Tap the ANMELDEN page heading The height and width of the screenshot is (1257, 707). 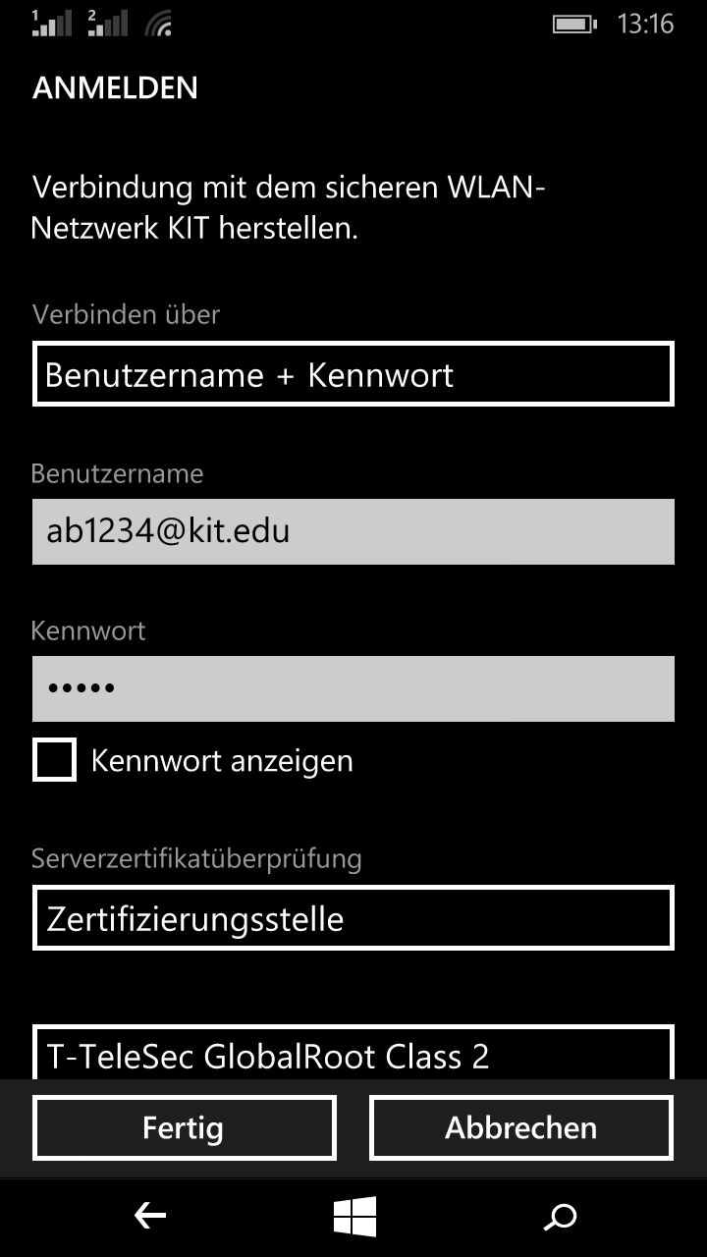click(116, 87)
